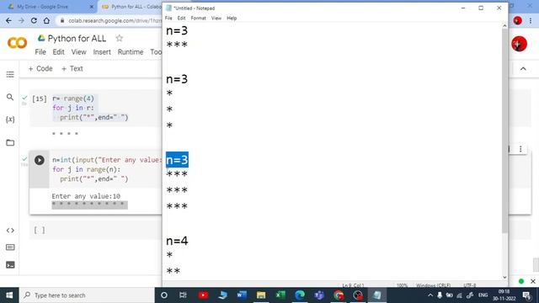Open File Explorer from the taskbar

point(261,295)
